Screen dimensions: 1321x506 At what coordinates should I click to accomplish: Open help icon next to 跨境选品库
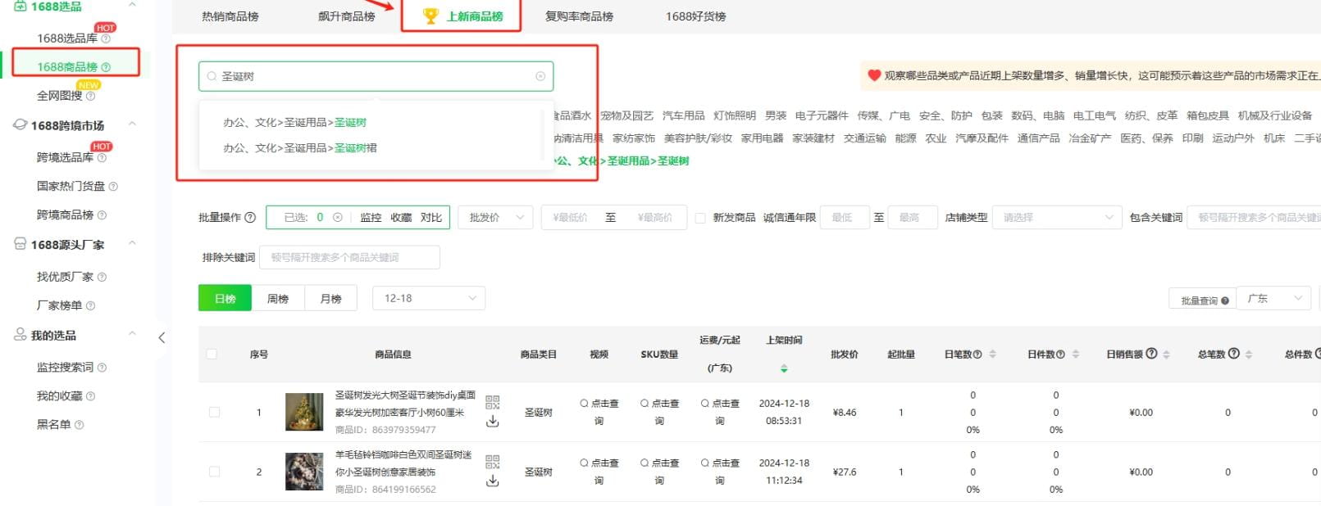point(102,157)
